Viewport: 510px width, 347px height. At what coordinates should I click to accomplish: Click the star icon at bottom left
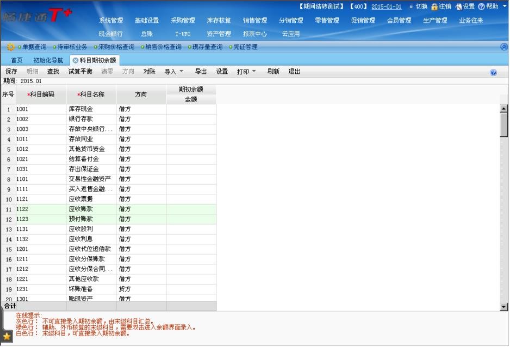pyautogui.click(x=7, y=337)
